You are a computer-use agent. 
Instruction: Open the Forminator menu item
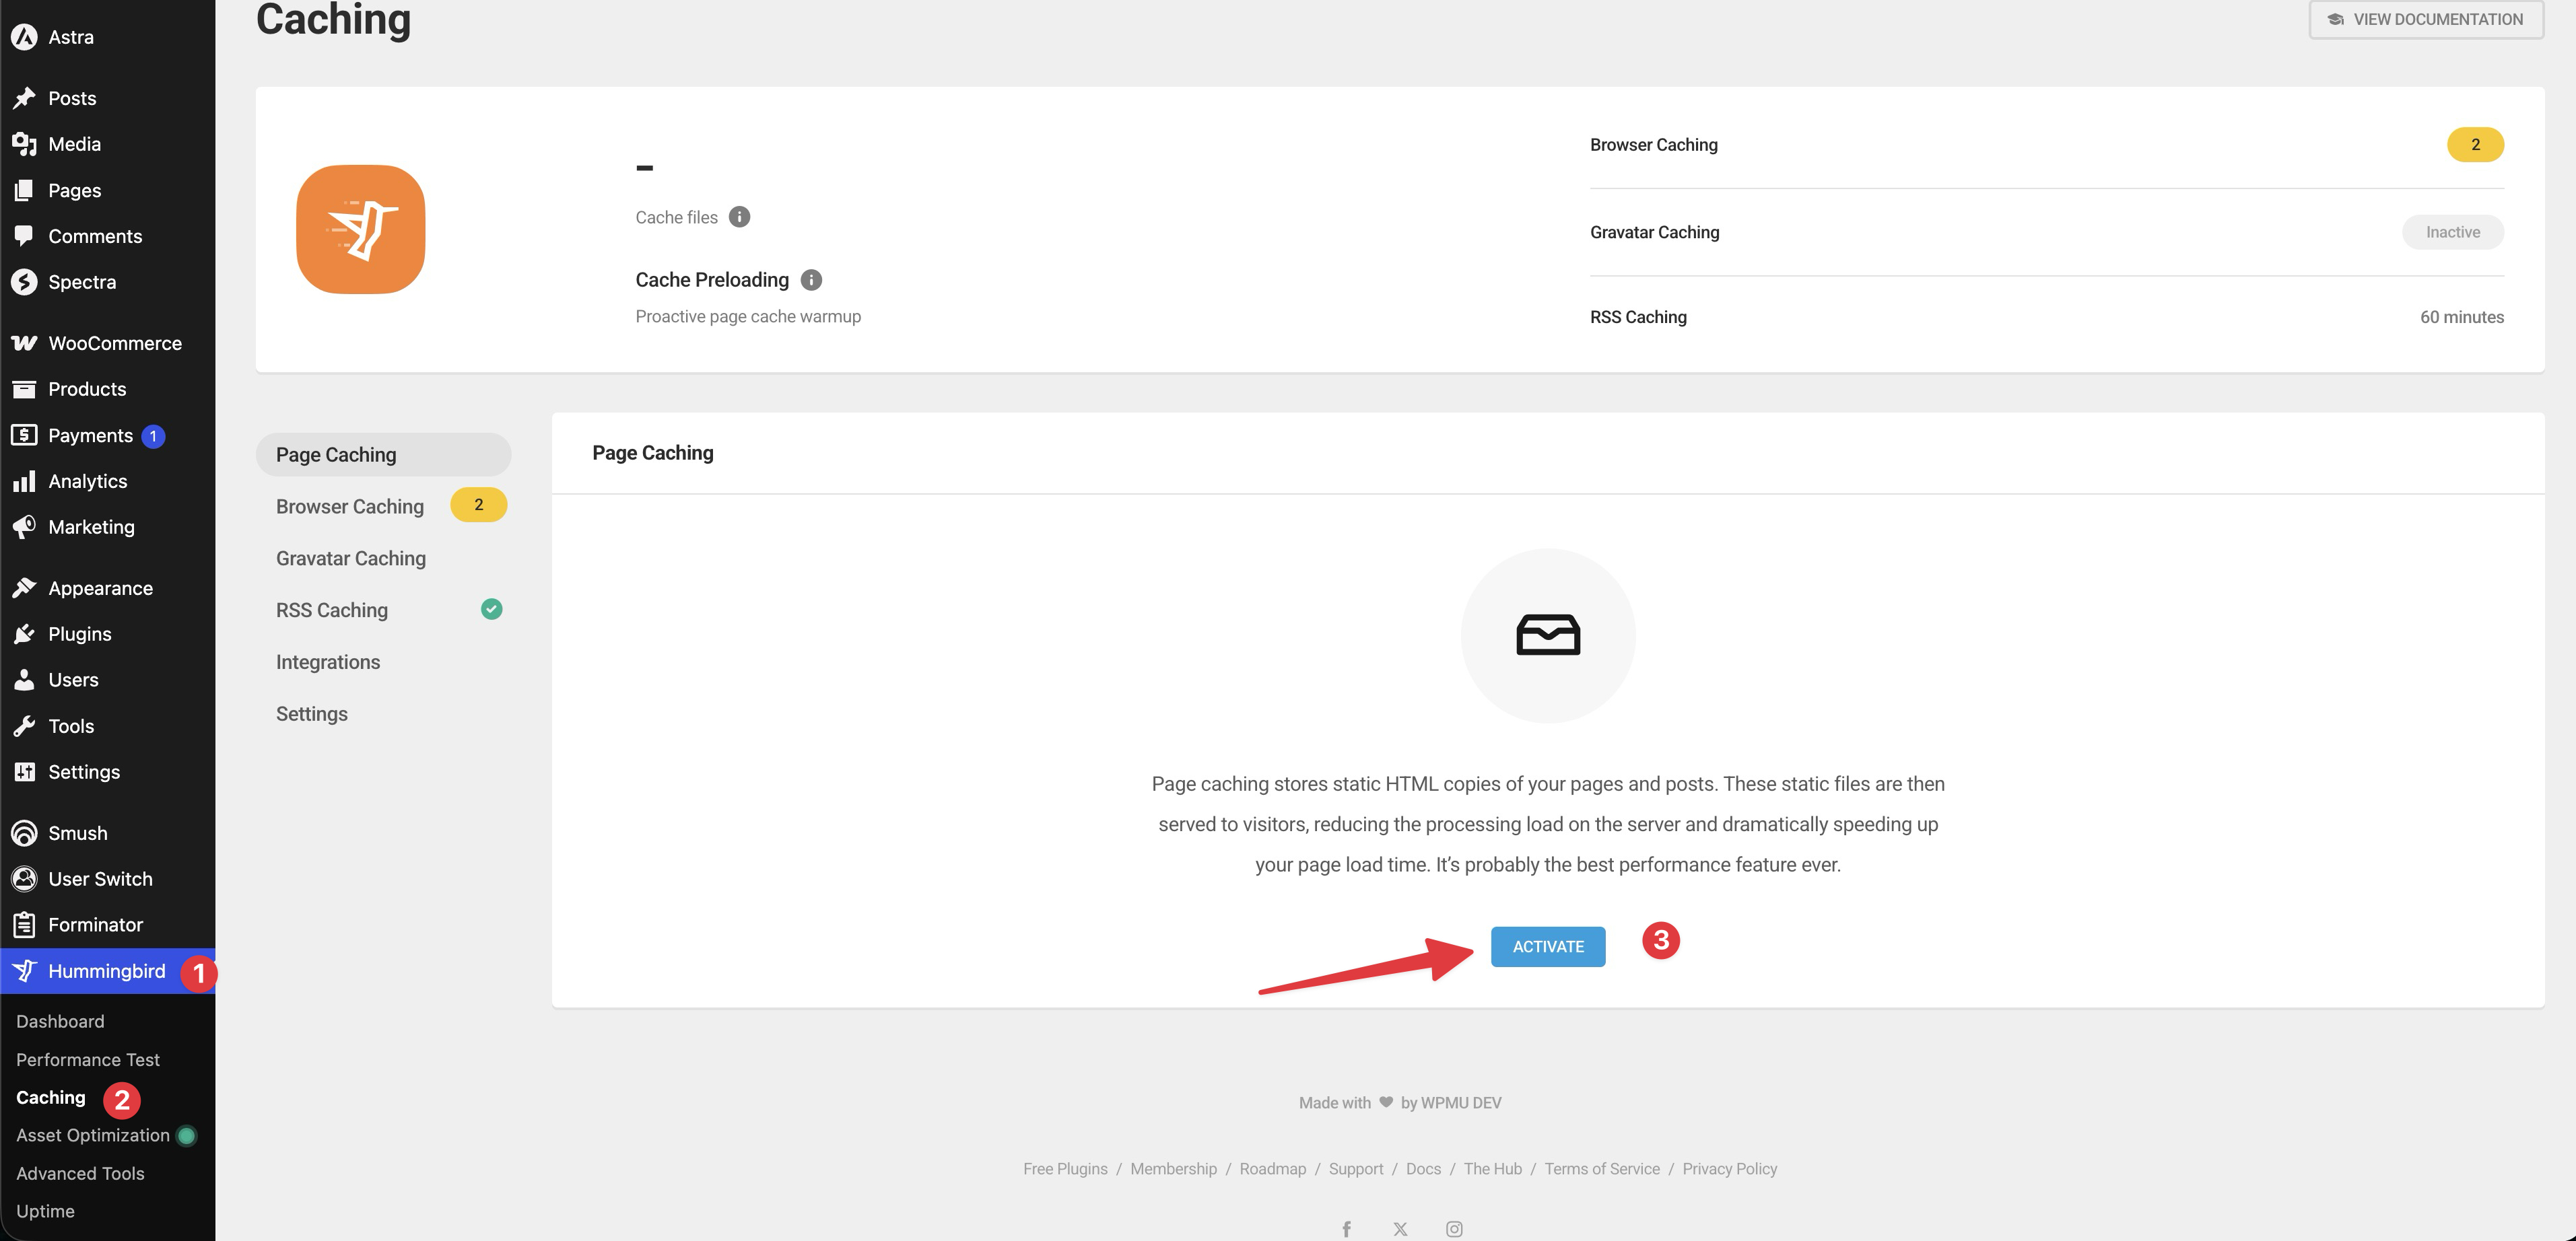pos(95,924)
